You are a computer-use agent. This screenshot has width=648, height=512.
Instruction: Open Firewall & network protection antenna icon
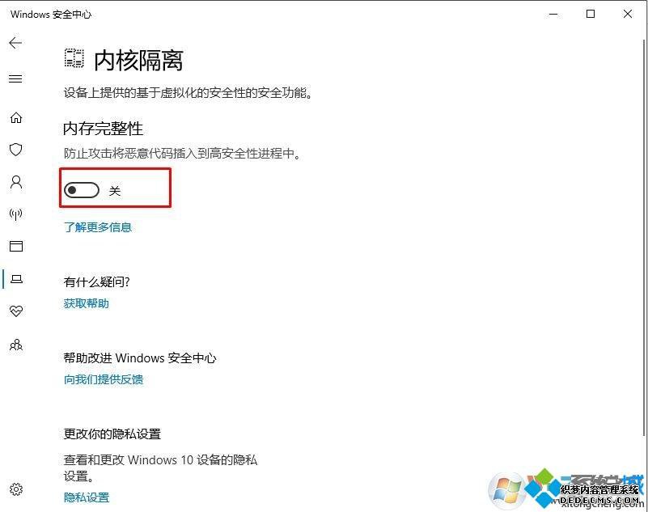15,214
